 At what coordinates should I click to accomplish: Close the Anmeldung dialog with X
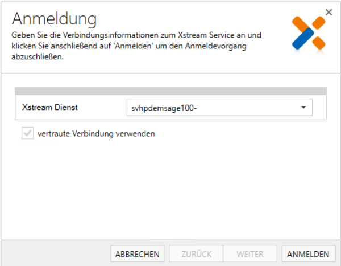pos(329,12)
